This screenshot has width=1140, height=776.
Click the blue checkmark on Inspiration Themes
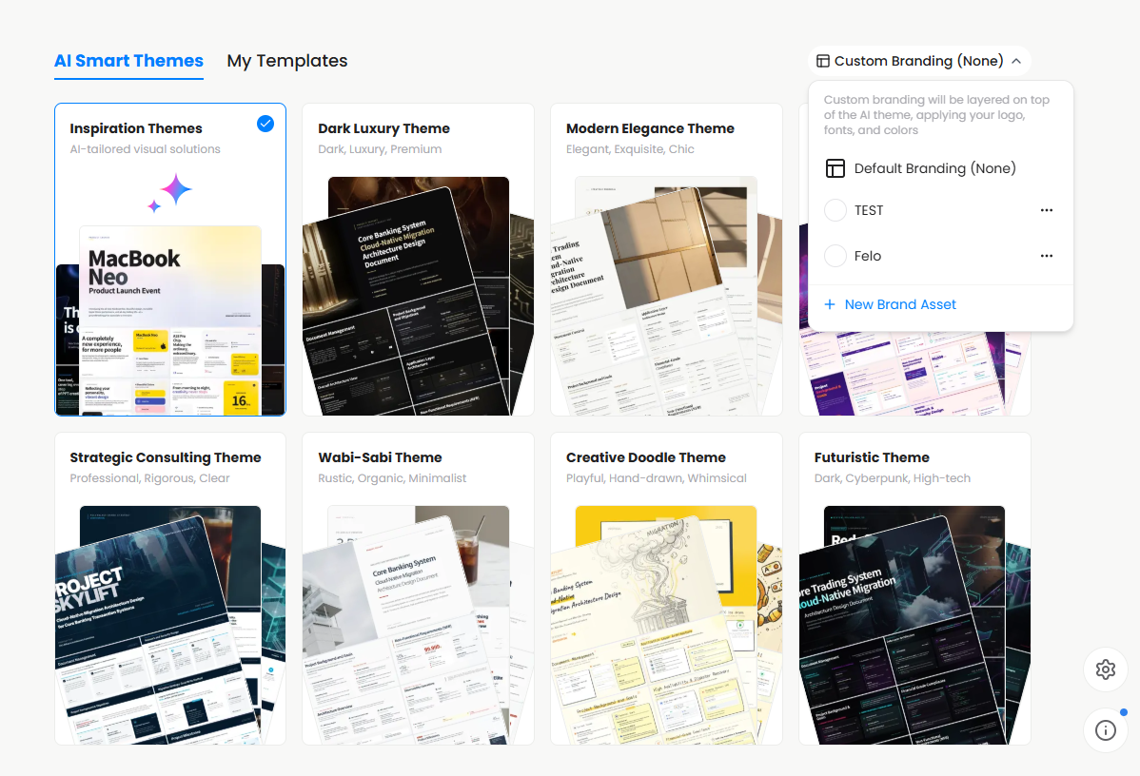(265, 123)
